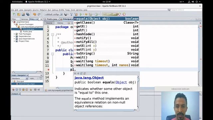The image size is (213, 120).
Task: Minimize the Projects panel group
Action: click(x=41, y=19)
